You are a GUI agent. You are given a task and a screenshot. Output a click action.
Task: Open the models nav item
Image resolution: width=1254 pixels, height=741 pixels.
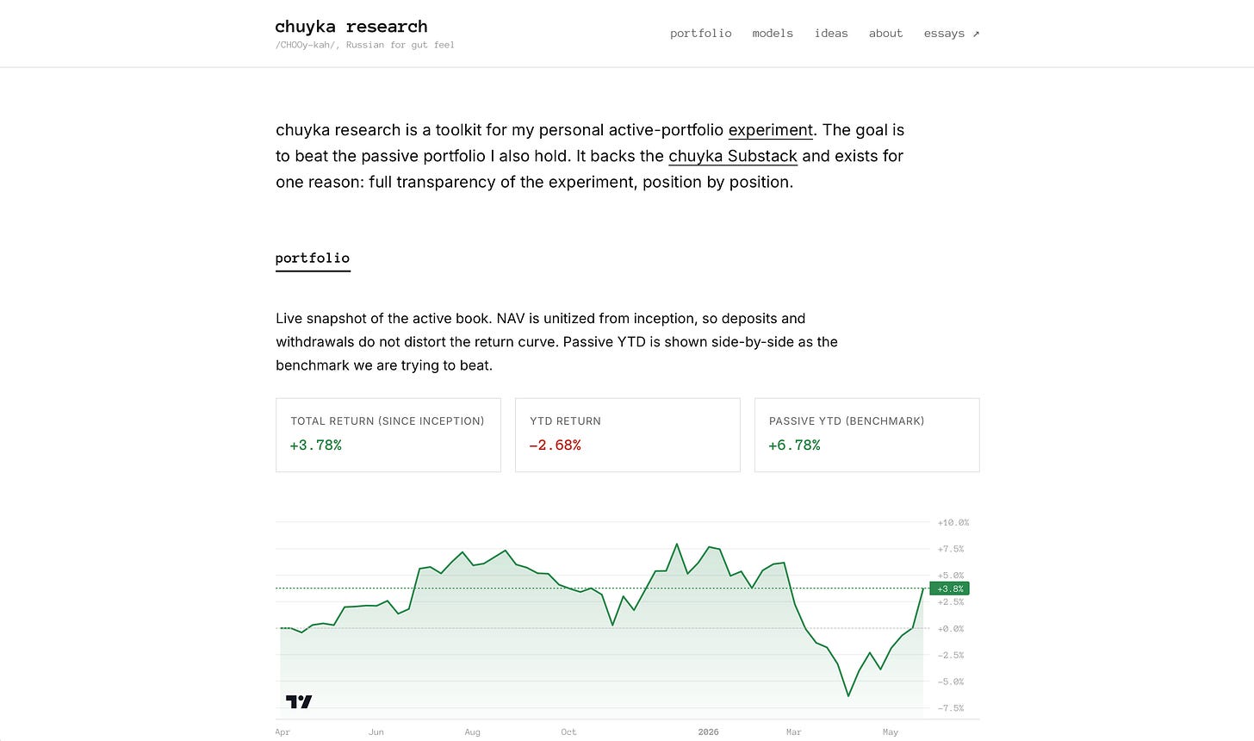pyautogui.click(x=773, y=34)
